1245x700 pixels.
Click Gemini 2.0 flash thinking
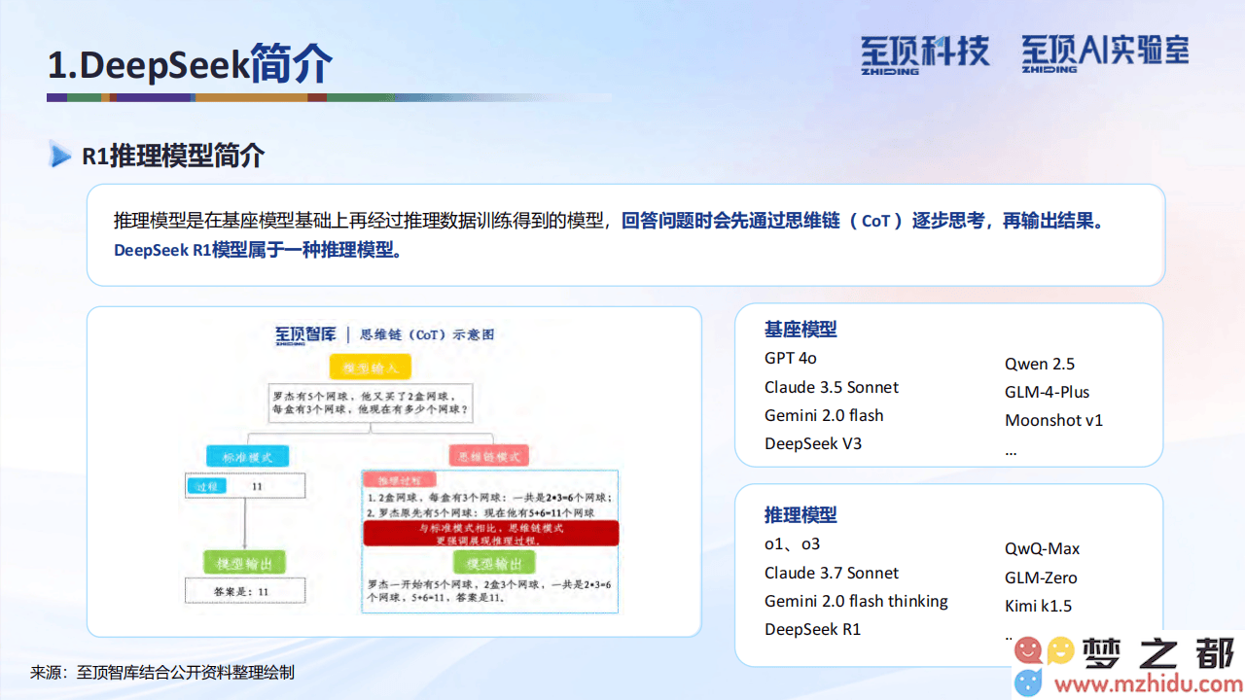[x=856, y=601]
